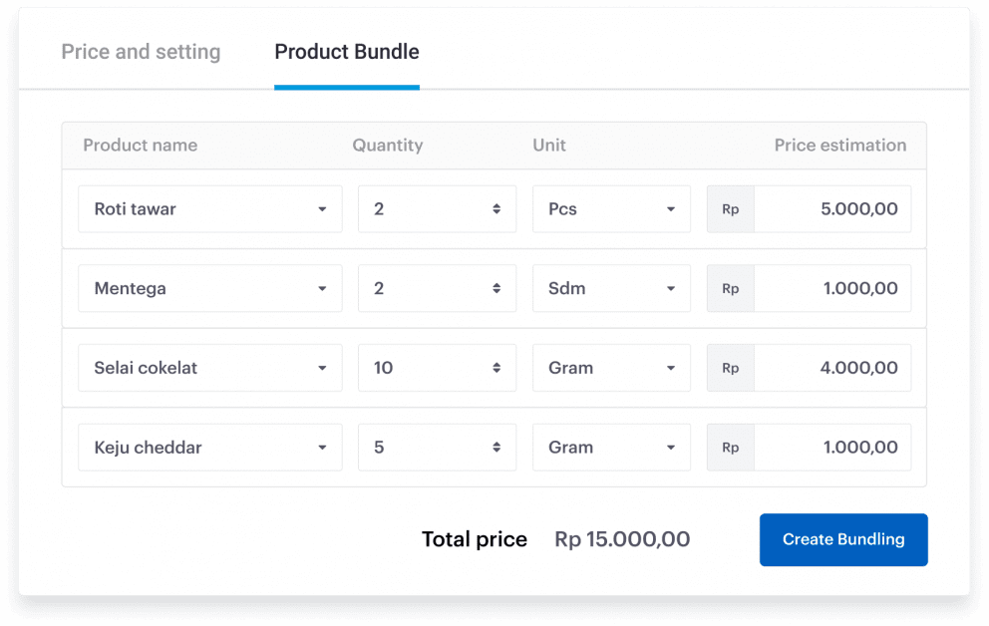This screenshot has height=626, width=989.
Task: Click the Create Bundling button
Action: 842,539
